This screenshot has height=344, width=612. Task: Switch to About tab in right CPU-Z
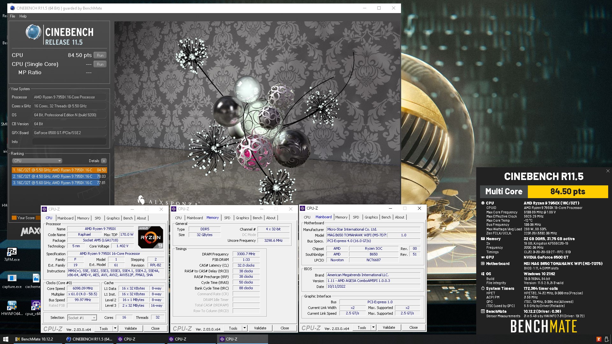pos(399,217)
